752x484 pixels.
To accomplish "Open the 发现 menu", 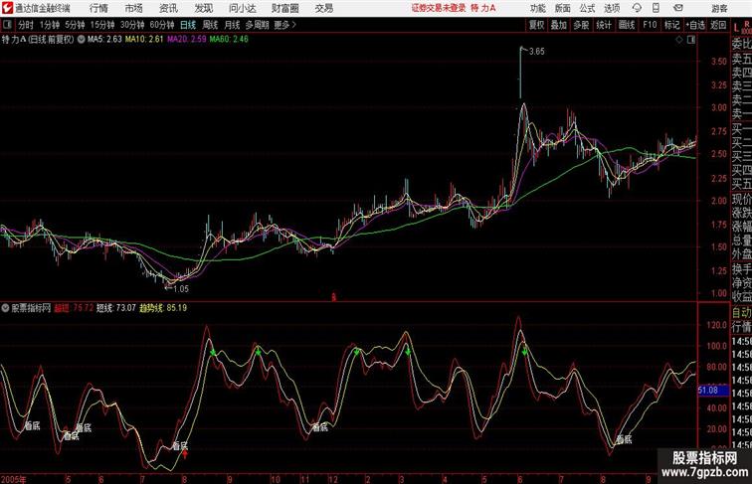I will [x=203, y=8].
